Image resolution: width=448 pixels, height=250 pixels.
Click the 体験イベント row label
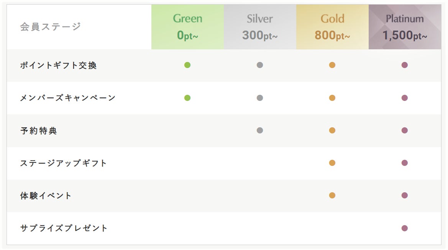(46, 196)
